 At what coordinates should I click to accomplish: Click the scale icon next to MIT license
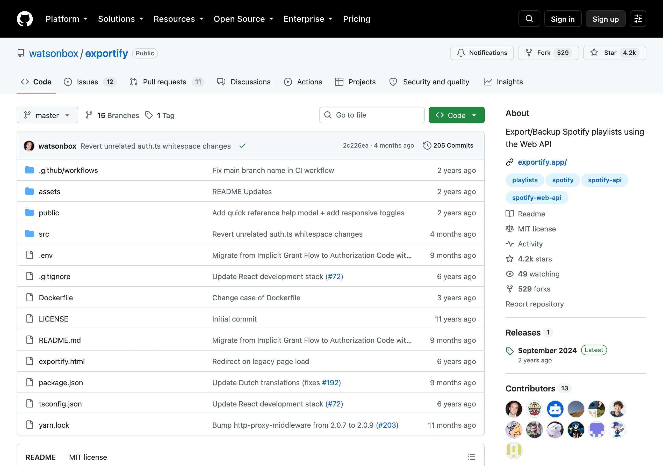tap(510, 229)
